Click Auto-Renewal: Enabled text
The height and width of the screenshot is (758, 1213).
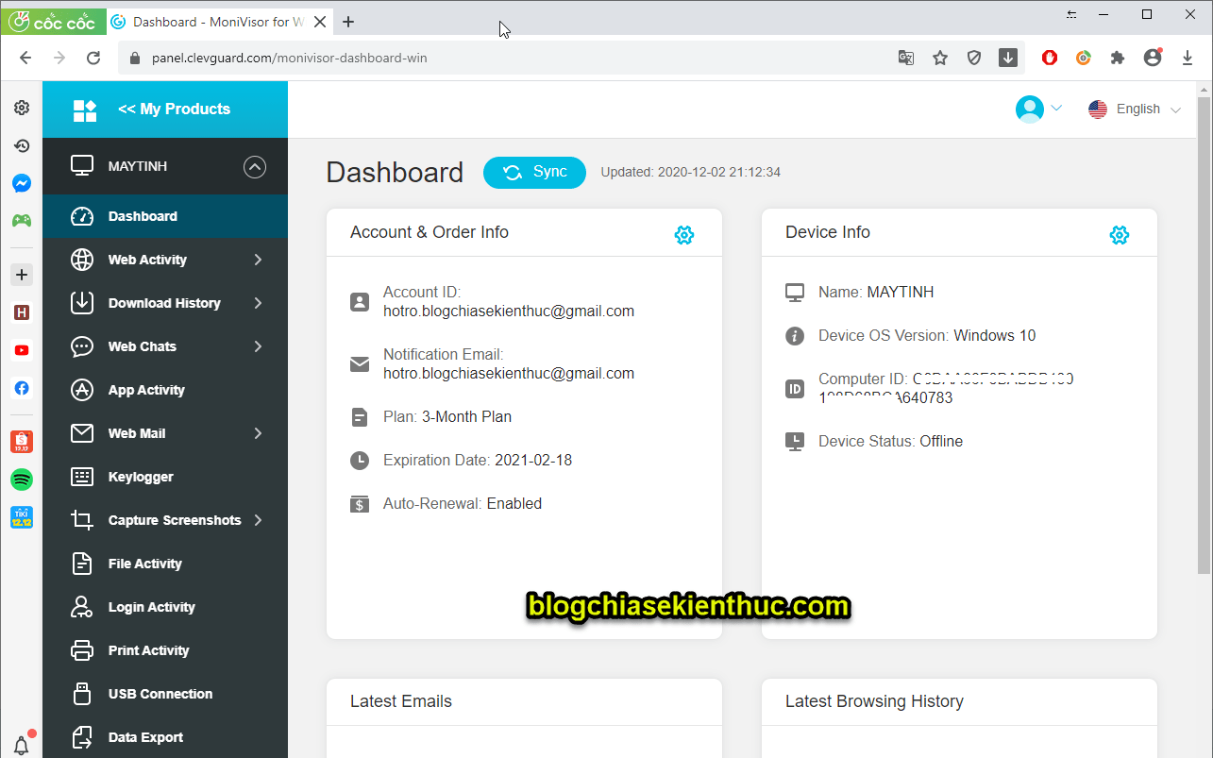pyautogui.click(x=463, y=503)
